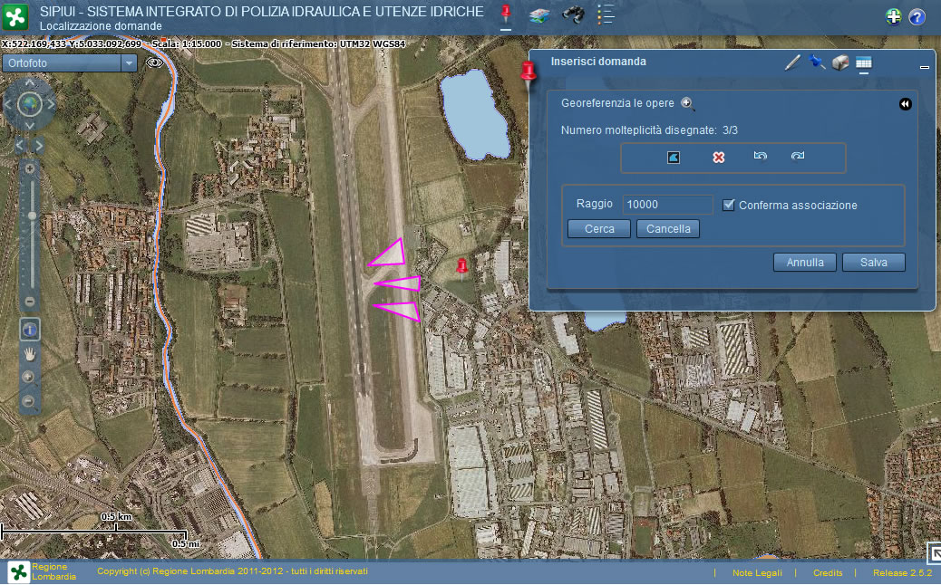Select the zoom-out magnifier tool
Viewport: 941px width, 585px height.
(28, 401)
